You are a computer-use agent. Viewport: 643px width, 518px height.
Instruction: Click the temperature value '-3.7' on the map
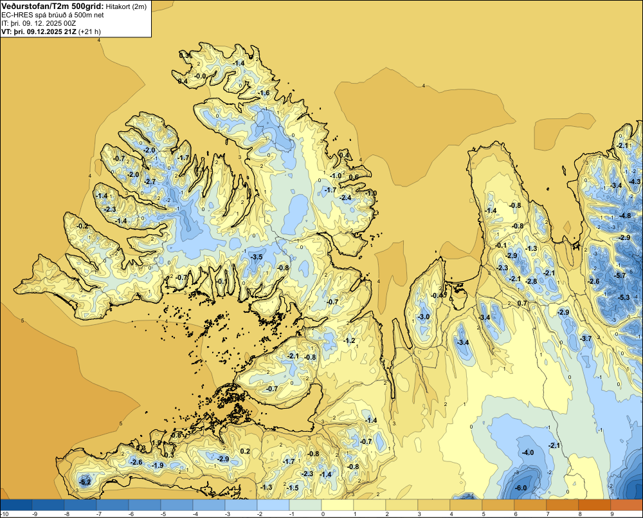click(x=586, y=338)
